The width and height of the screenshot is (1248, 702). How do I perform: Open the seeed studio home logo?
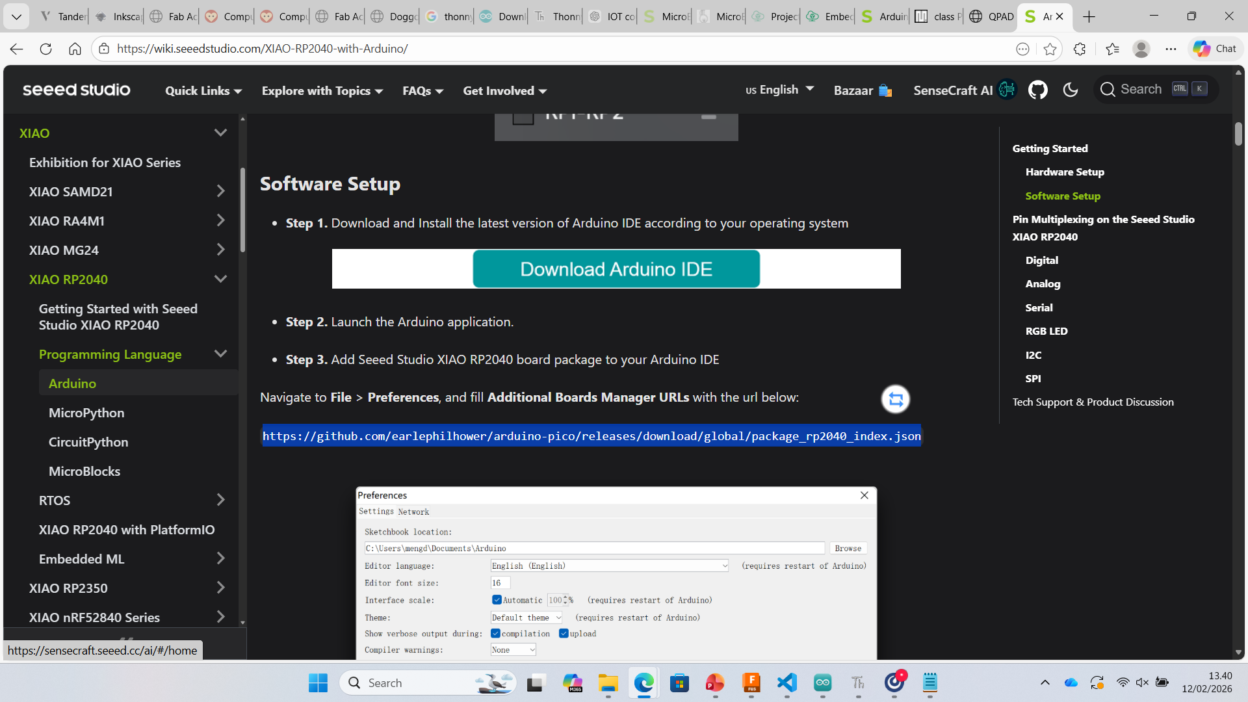pyautogui.click(x=77, y=90)
